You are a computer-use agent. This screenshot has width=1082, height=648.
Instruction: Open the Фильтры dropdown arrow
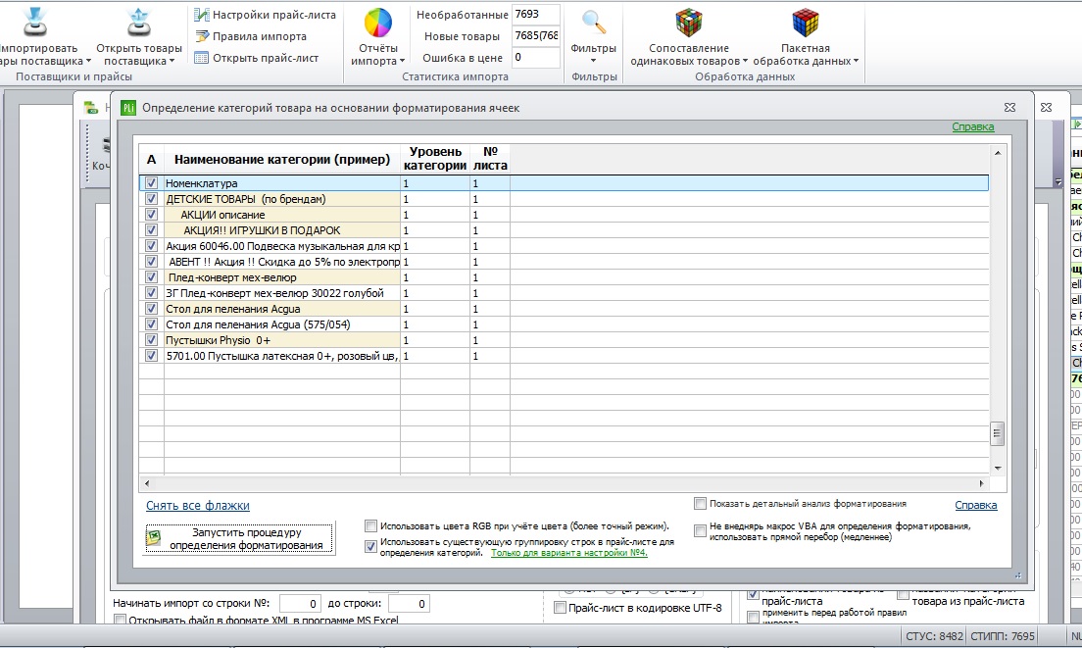(594, 61)
